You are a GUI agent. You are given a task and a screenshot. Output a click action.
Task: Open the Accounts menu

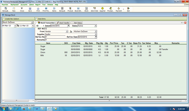pyautogui.click(x=24, y=5)
